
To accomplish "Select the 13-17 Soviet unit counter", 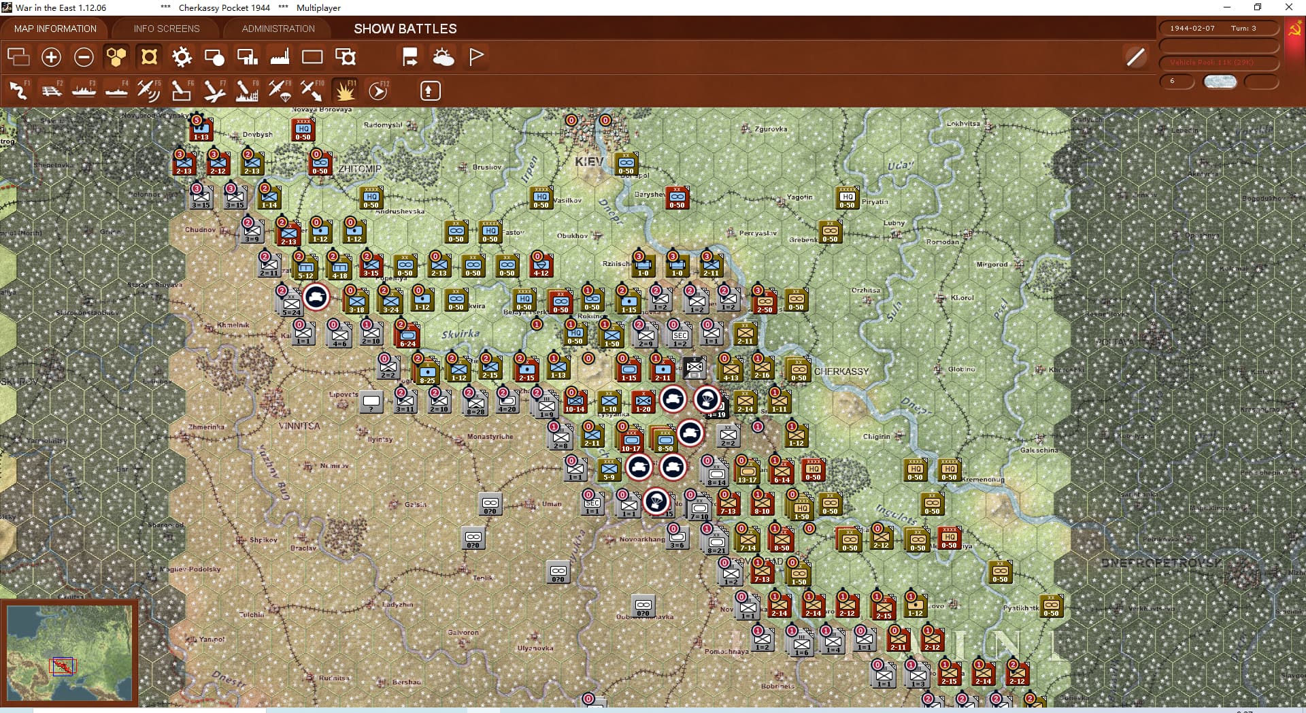I will 746,471.
